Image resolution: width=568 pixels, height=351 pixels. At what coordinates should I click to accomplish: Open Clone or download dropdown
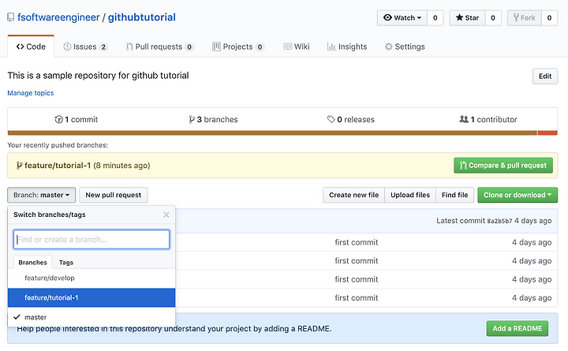click(x=518, y=195)
